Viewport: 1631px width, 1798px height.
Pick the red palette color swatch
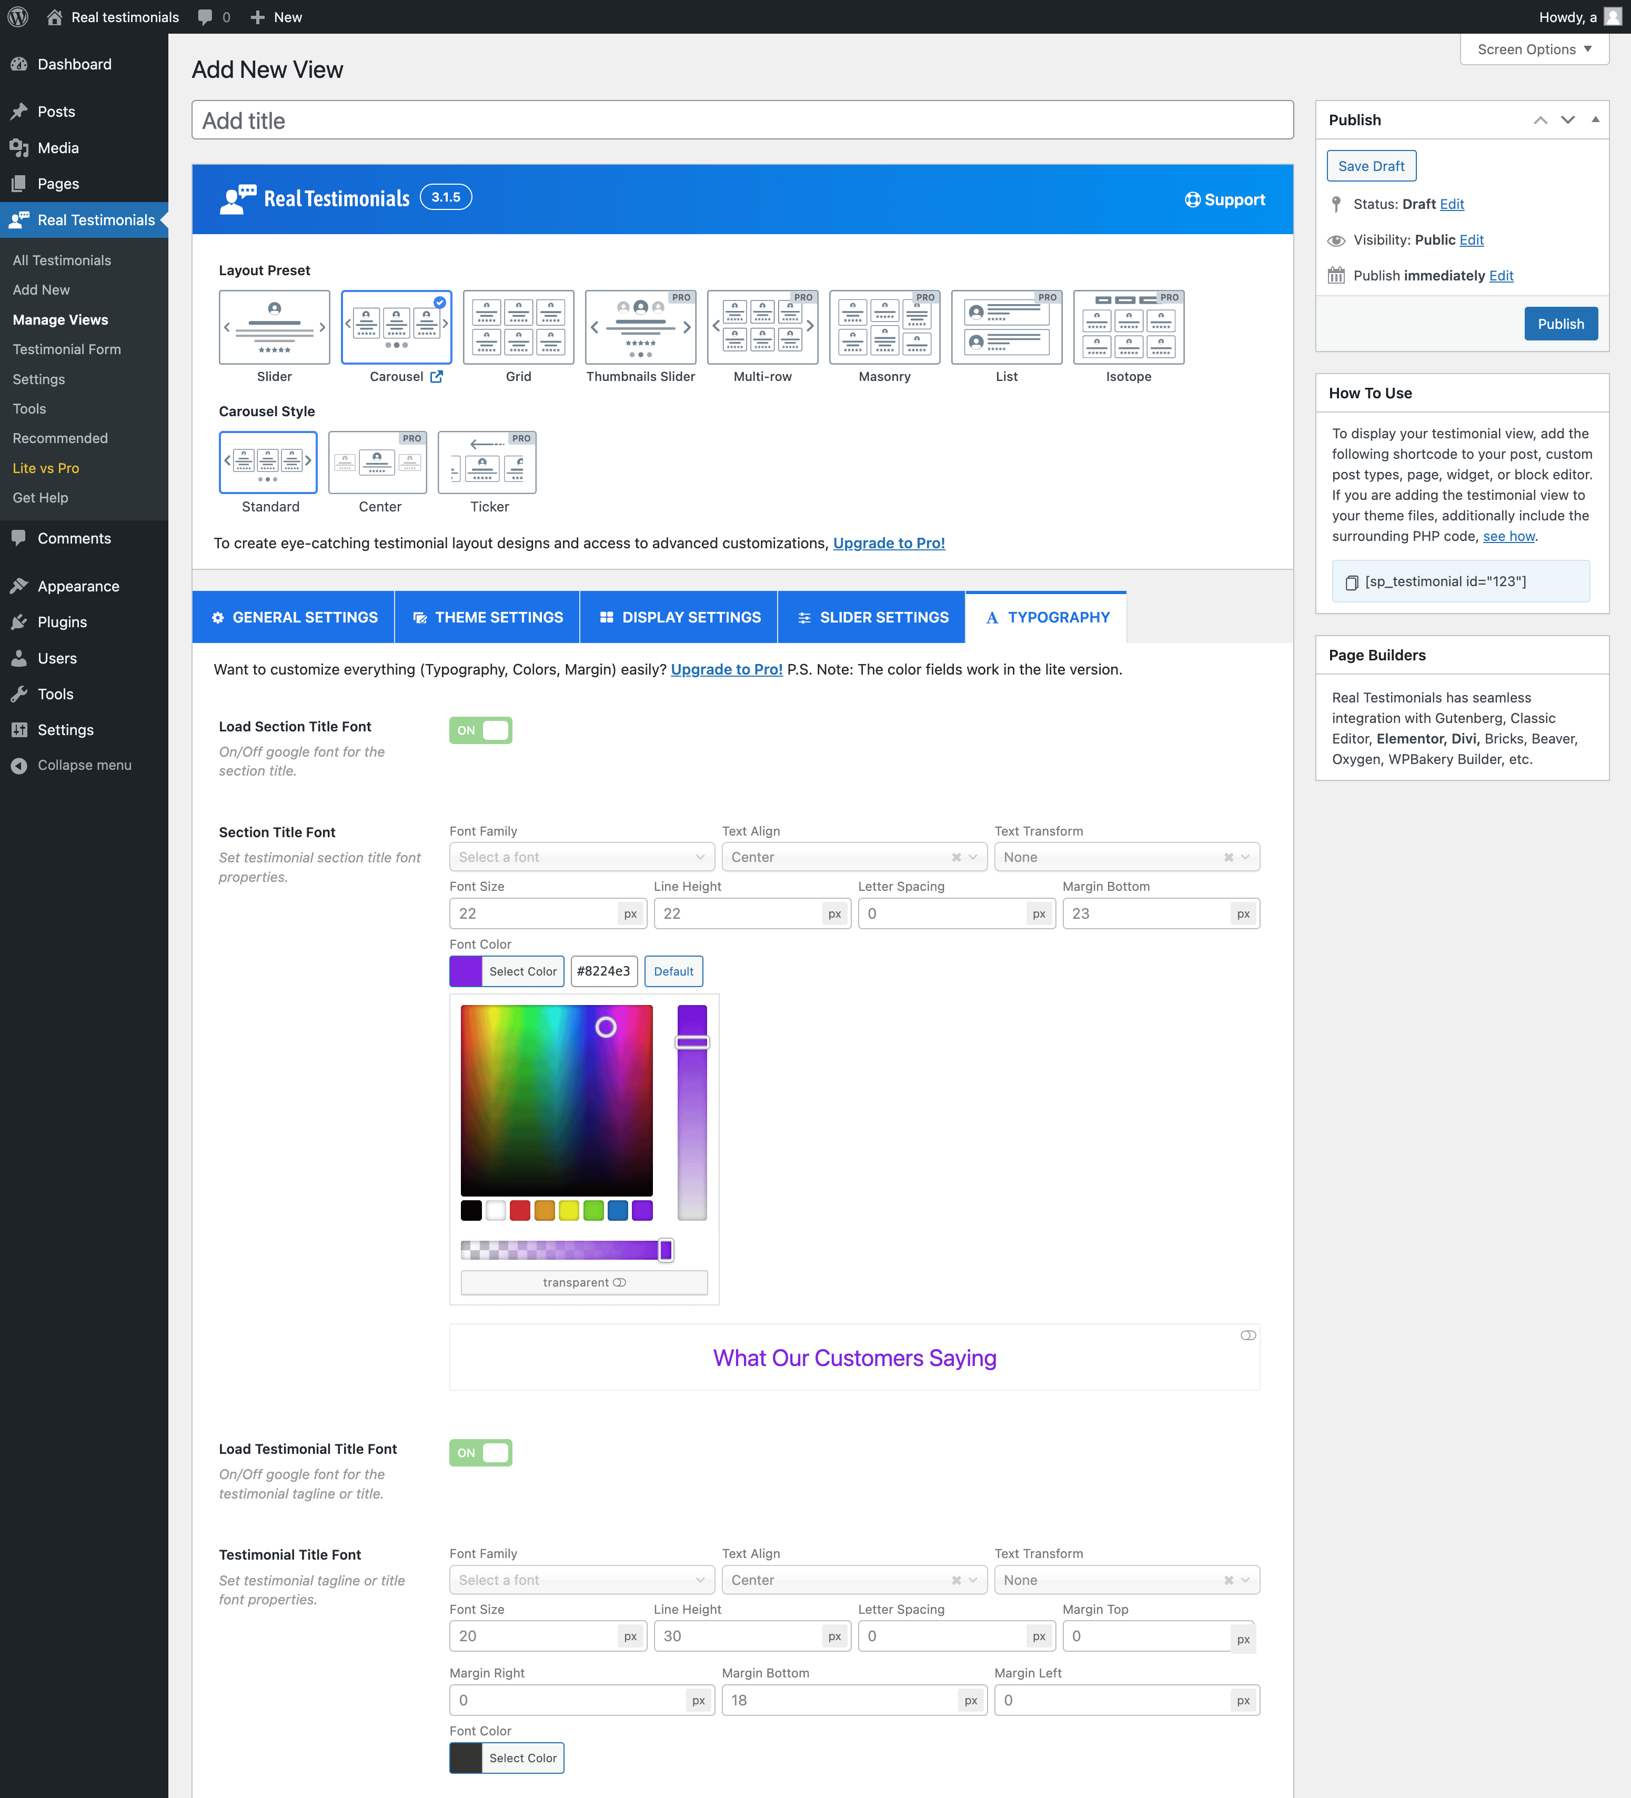520,1210
